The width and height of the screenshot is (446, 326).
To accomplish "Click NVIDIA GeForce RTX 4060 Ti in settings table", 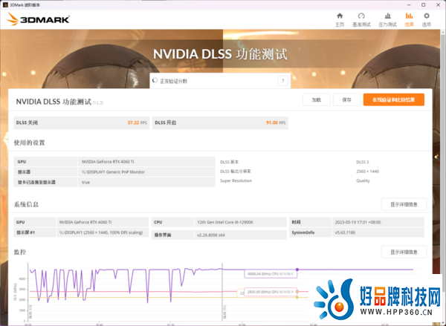I will [x=108, y=162].
